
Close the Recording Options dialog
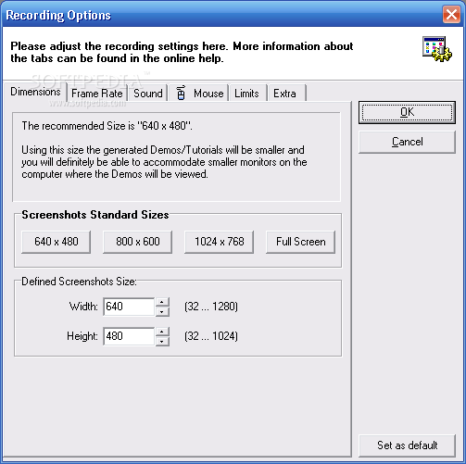[x=451, y=14]
